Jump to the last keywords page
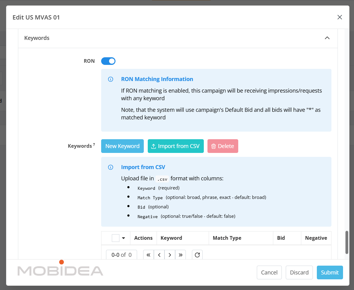Viewport: 354px width, 290px height. click(180, 255)
